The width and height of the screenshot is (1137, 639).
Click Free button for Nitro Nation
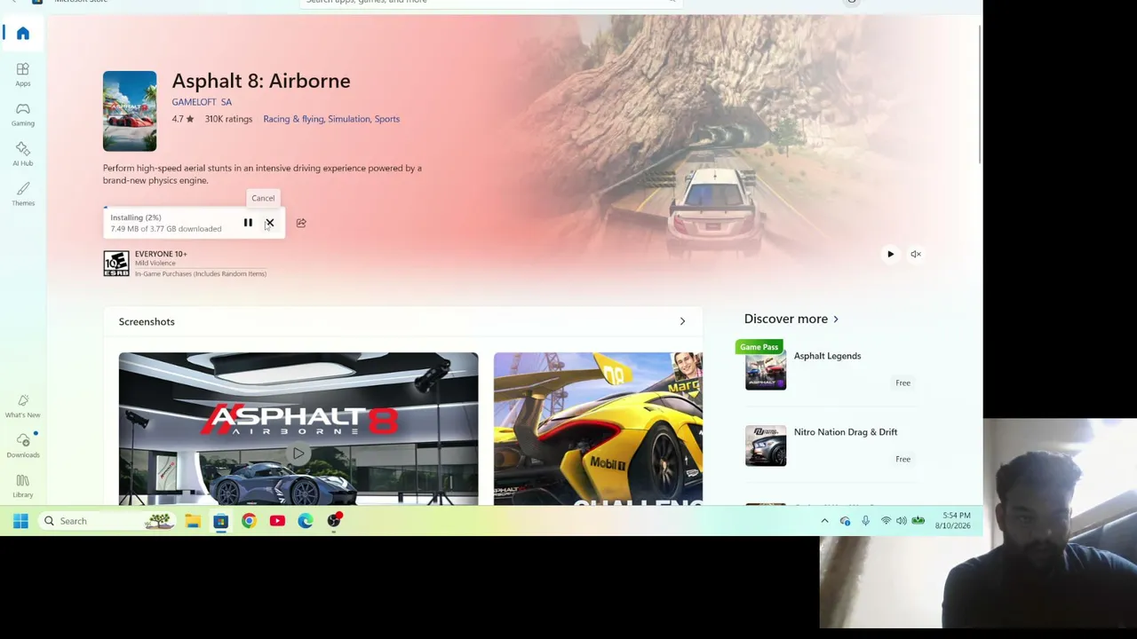tap(902, 459)
